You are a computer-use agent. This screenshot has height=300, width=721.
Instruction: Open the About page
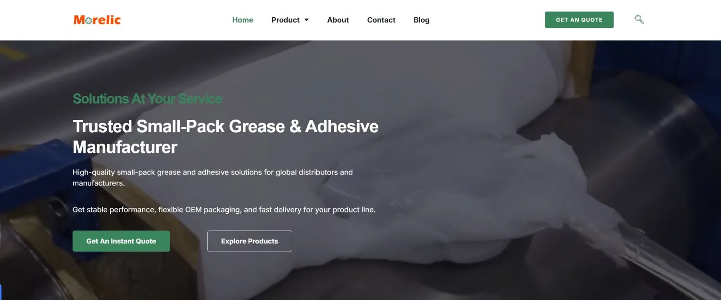tap(338, 20)
